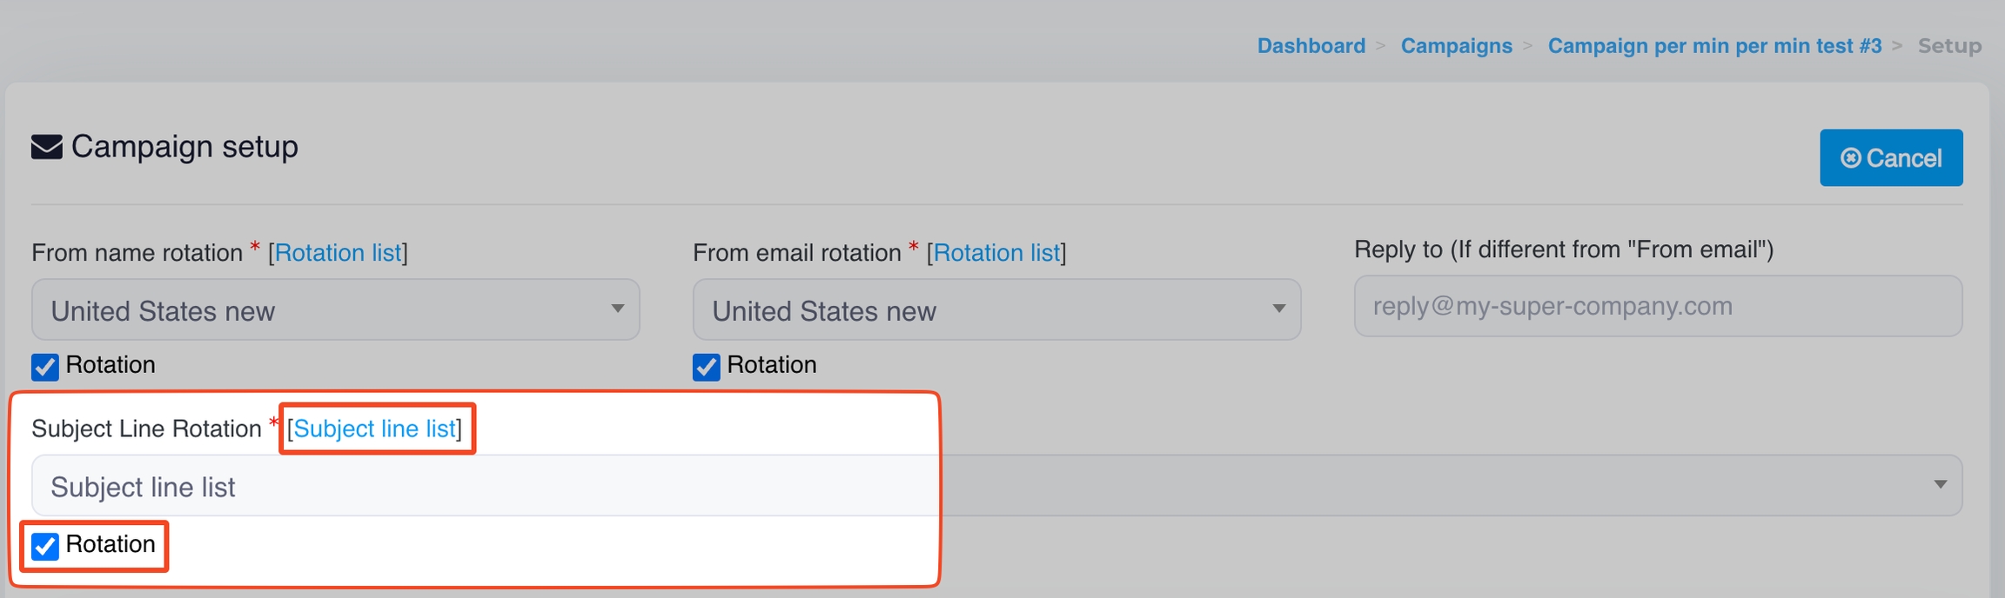
Task: Open Campaigns from the breadcrumb
Action: click(x=1456, y=46)
